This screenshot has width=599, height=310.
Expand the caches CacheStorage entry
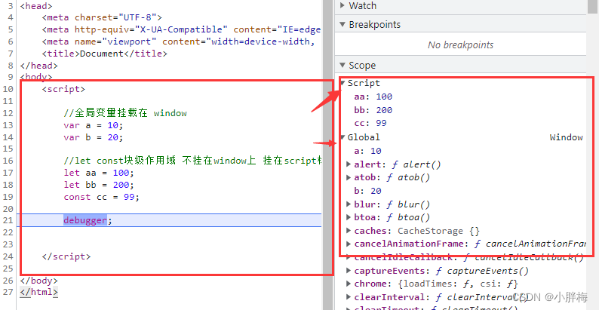pyautogui.click(x=349, y=231)
